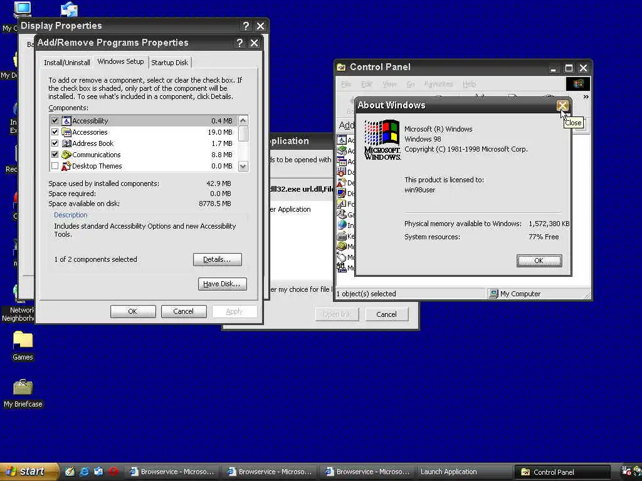Viewport: 642px width, 481px height.
Task: Click Outlook Express quick launch icon
Action: click(x=98, y=472)
